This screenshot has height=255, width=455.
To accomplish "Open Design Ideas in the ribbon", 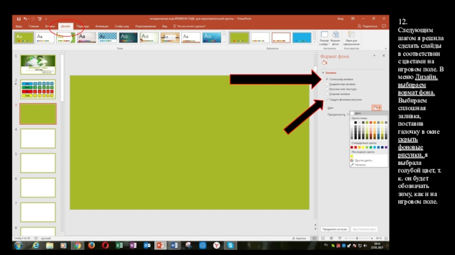I will (x=352, y=36).
